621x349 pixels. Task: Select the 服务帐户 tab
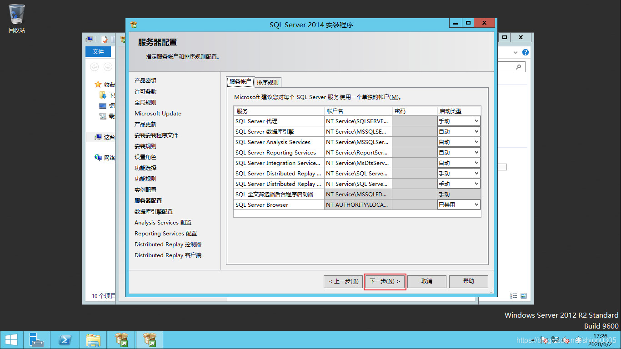[240, 82]
